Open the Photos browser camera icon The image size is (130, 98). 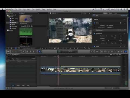point(105,51)
